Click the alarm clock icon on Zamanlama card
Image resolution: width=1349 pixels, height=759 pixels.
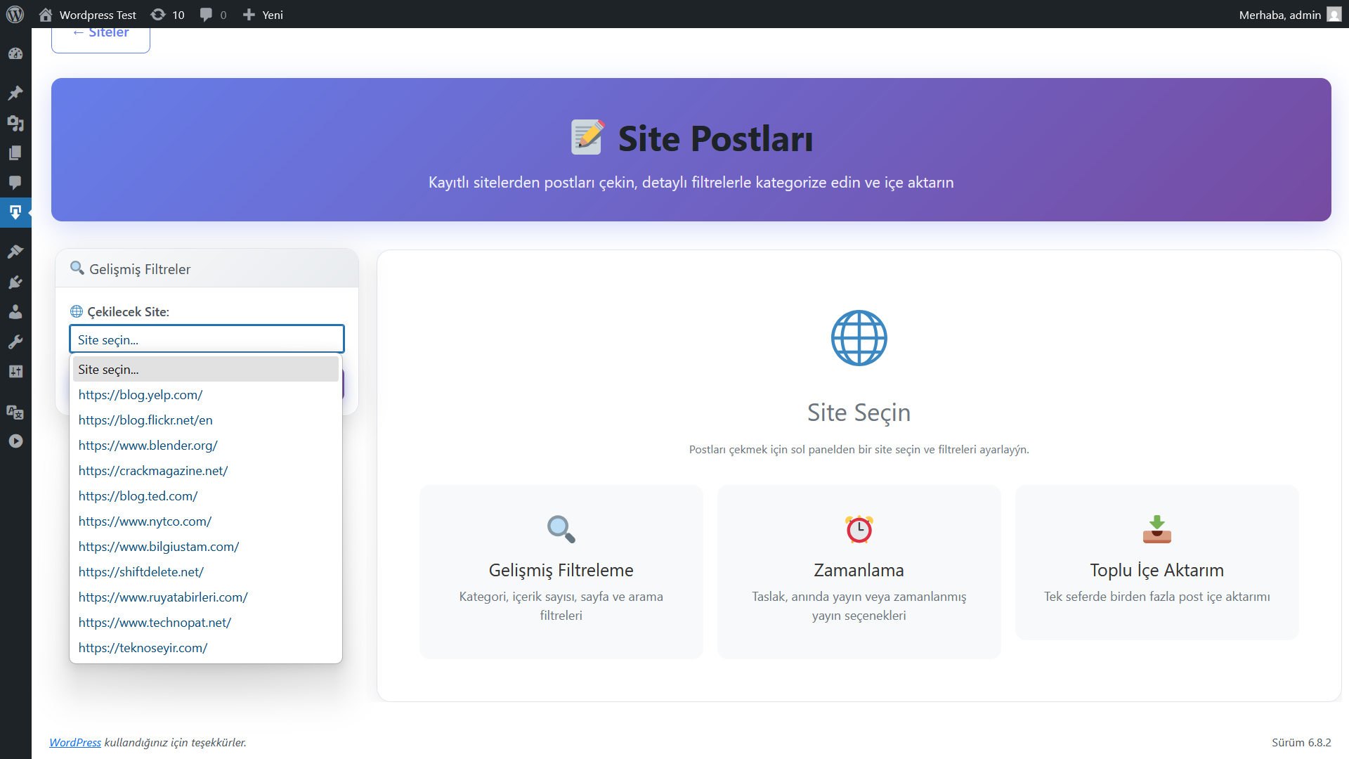click(859, 529)
